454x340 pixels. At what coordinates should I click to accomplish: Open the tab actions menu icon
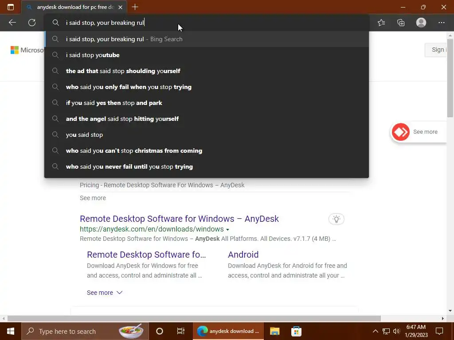click(11, 7)
